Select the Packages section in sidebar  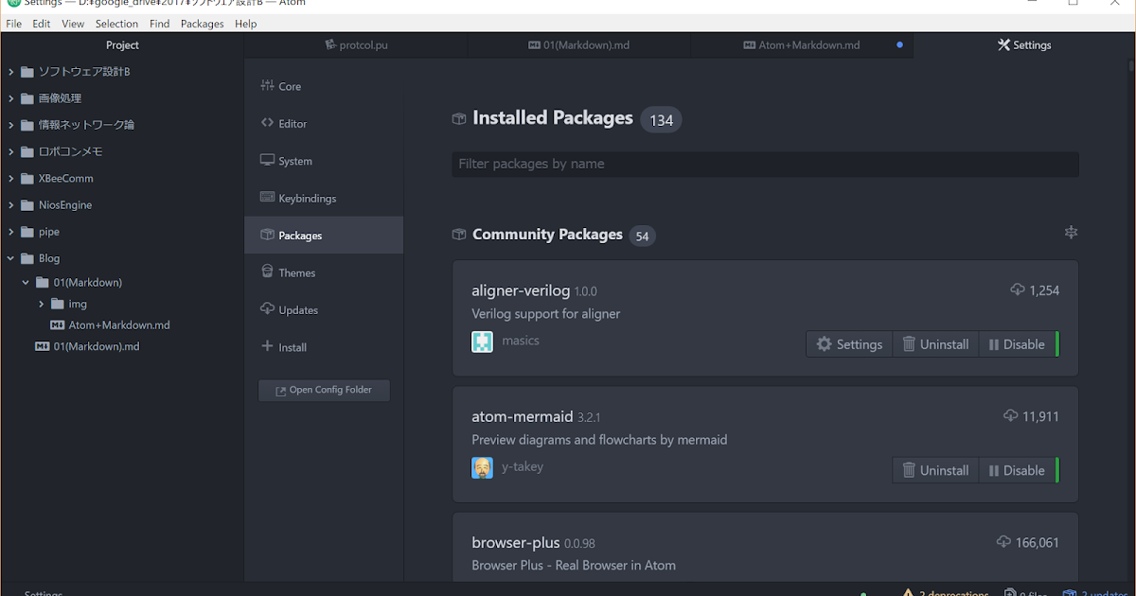324,235
